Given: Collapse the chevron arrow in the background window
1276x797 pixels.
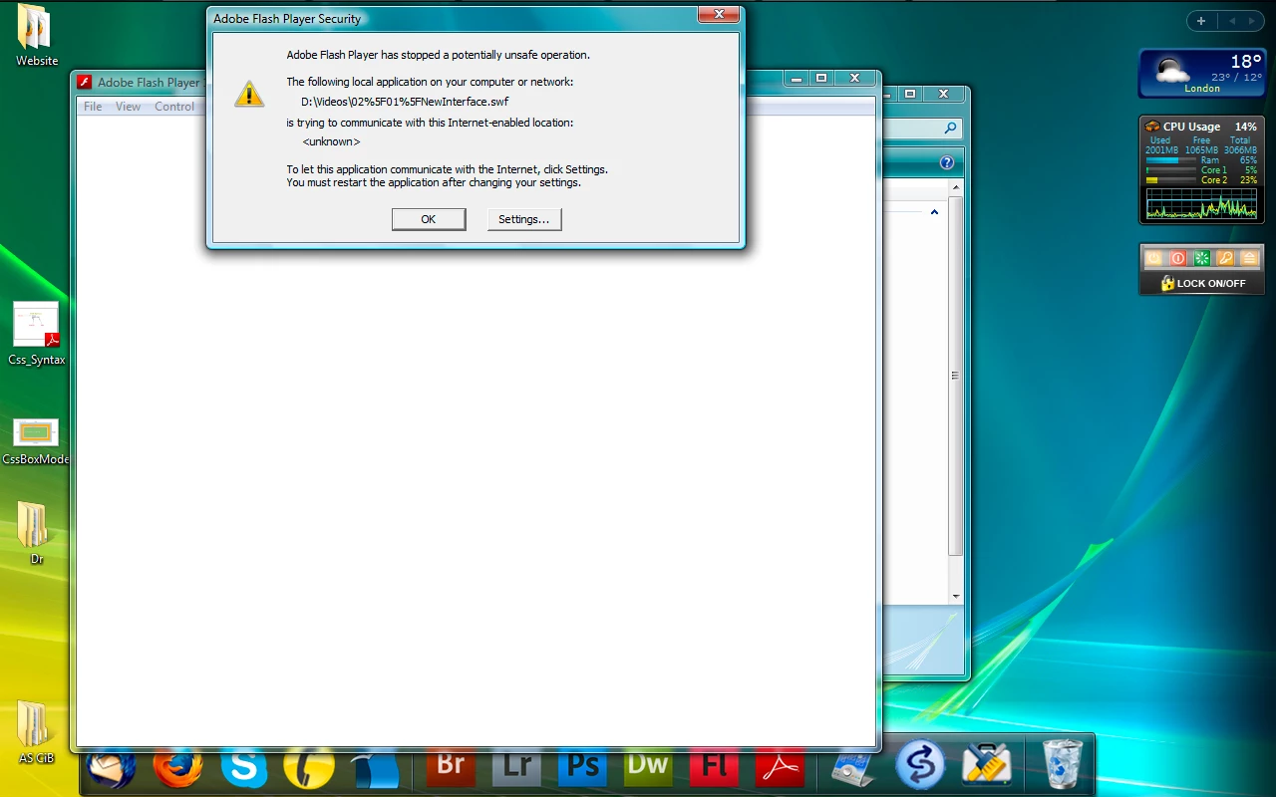Looking at the screenshot, I should (x=934, y=212).
